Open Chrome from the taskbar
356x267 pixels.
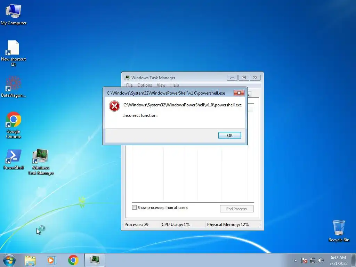[x=73, y=260]
